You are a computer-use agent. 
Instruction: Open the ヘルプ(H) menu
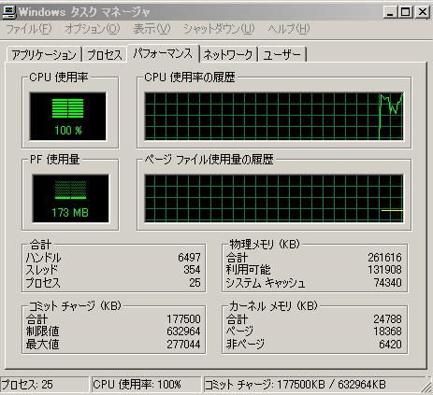coord(289,29)
